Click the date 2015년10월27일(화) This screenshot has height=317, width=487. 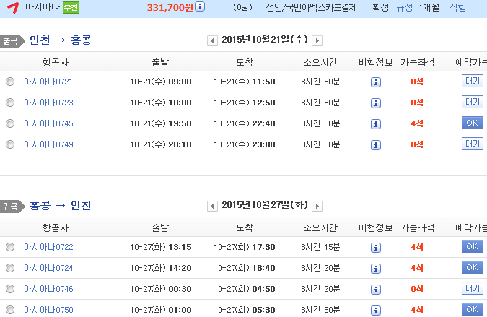[x=265, y=205]
